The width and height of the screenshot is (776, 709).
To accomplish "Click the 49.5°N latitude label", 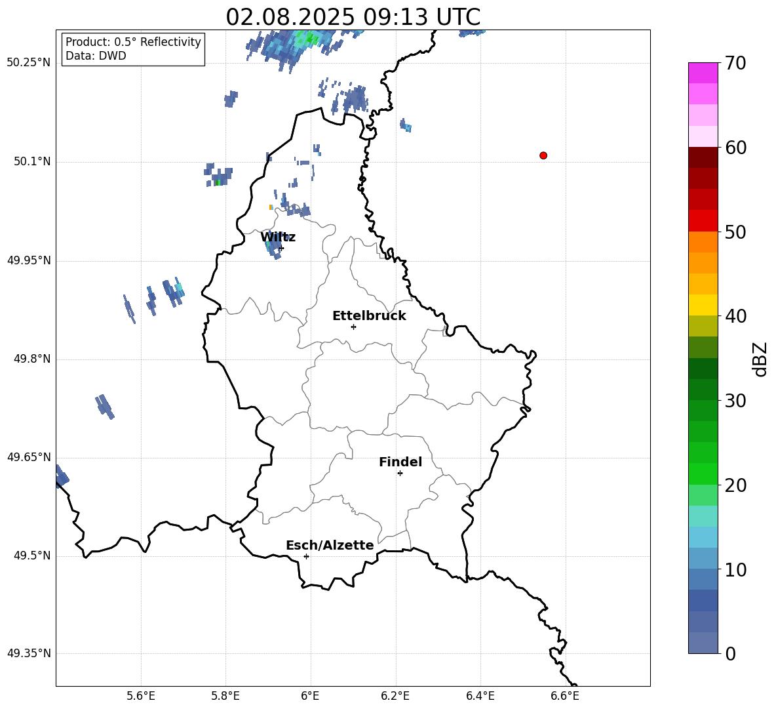I will pyautogui.click(x=33, y=556).
